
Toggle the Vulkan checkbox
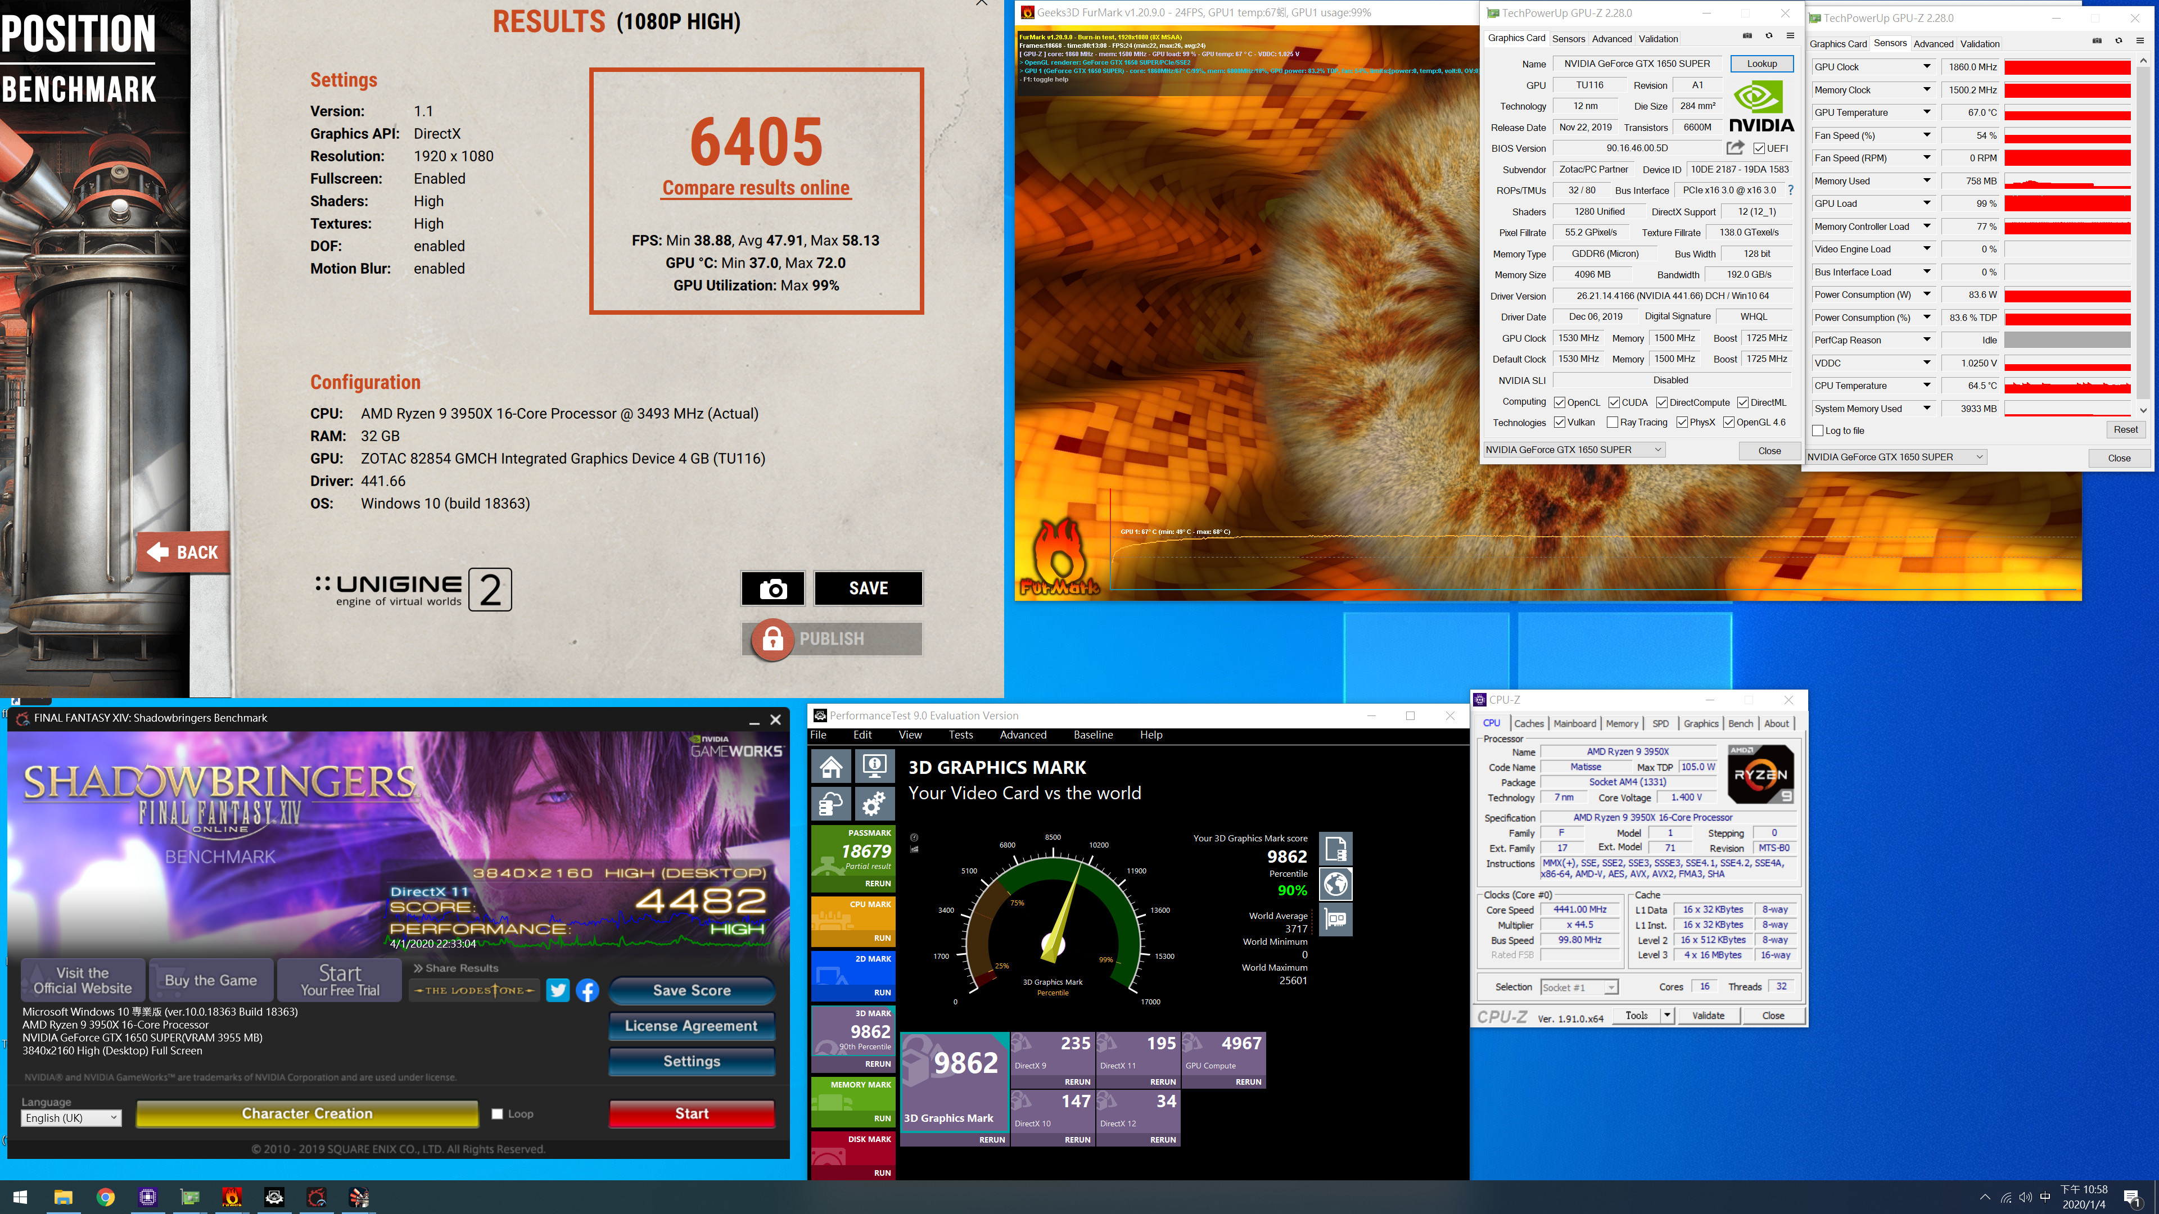(1560, 423)
